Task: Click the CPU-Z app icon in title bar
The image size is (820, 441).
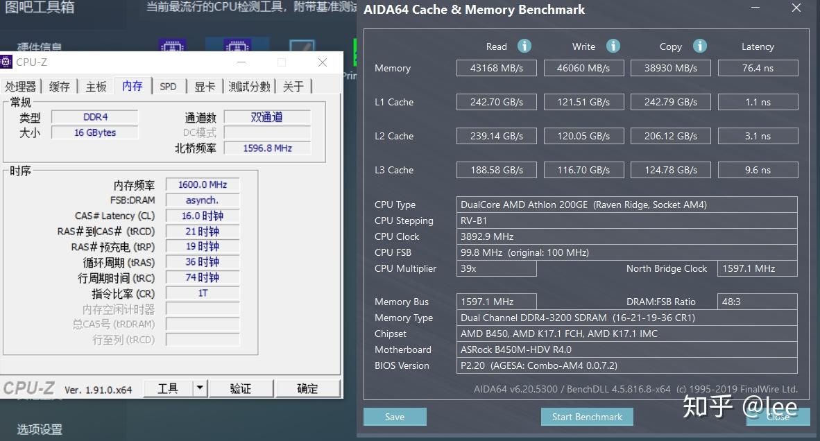Action: point(6,62)
